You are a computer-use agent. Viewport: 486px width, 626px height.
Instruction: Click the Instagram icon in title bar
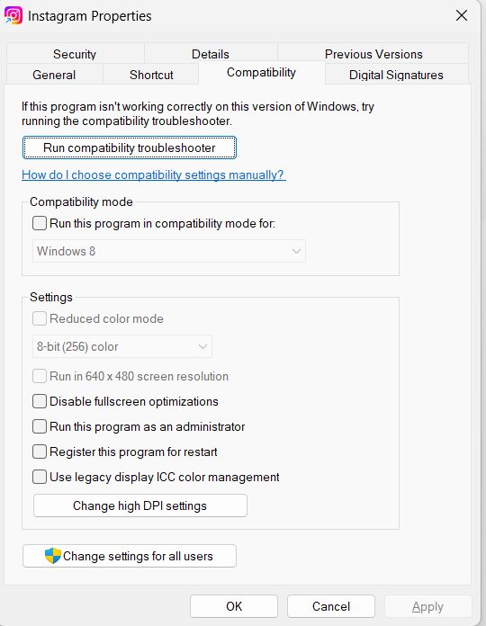point(13,16)
